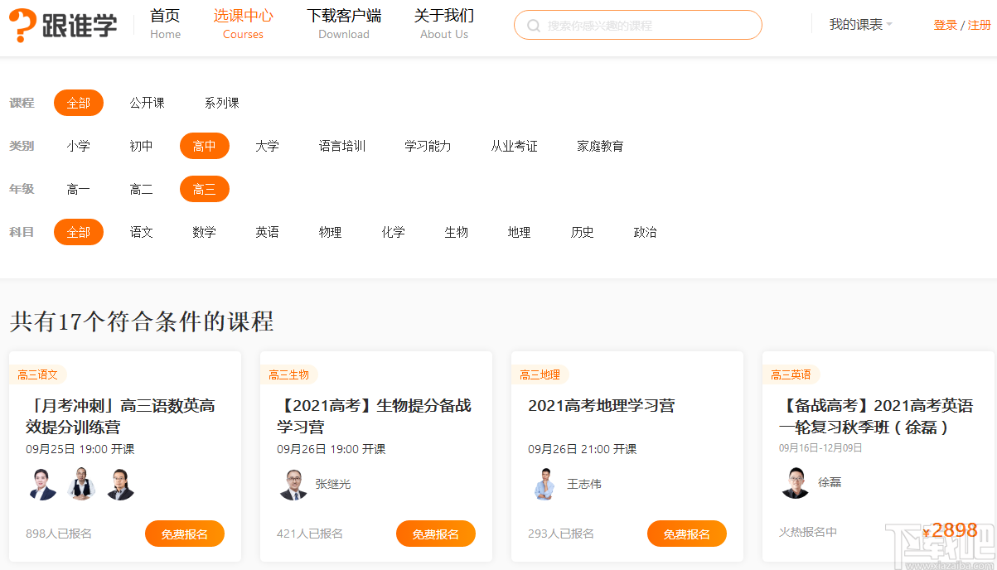Viewport: 997px width, 570px height.
Task: Select 从业考证 category filter
Action: click(x=514, y=146)
